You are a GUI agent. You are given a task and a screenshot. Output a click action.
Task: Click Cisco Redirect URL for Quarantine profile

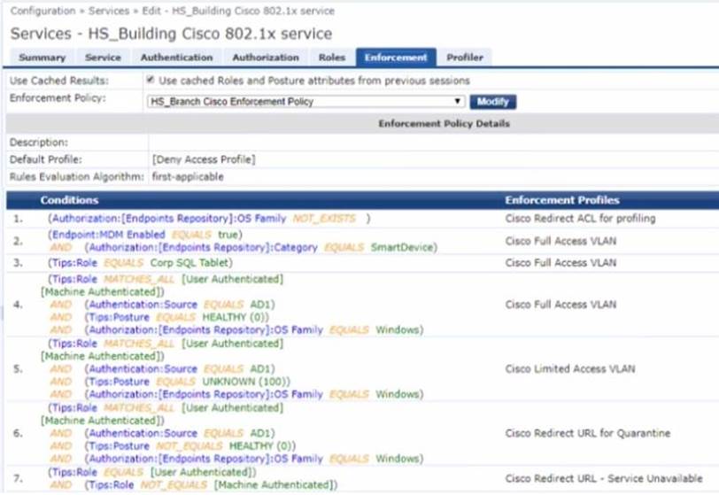[x=587, y=433]
